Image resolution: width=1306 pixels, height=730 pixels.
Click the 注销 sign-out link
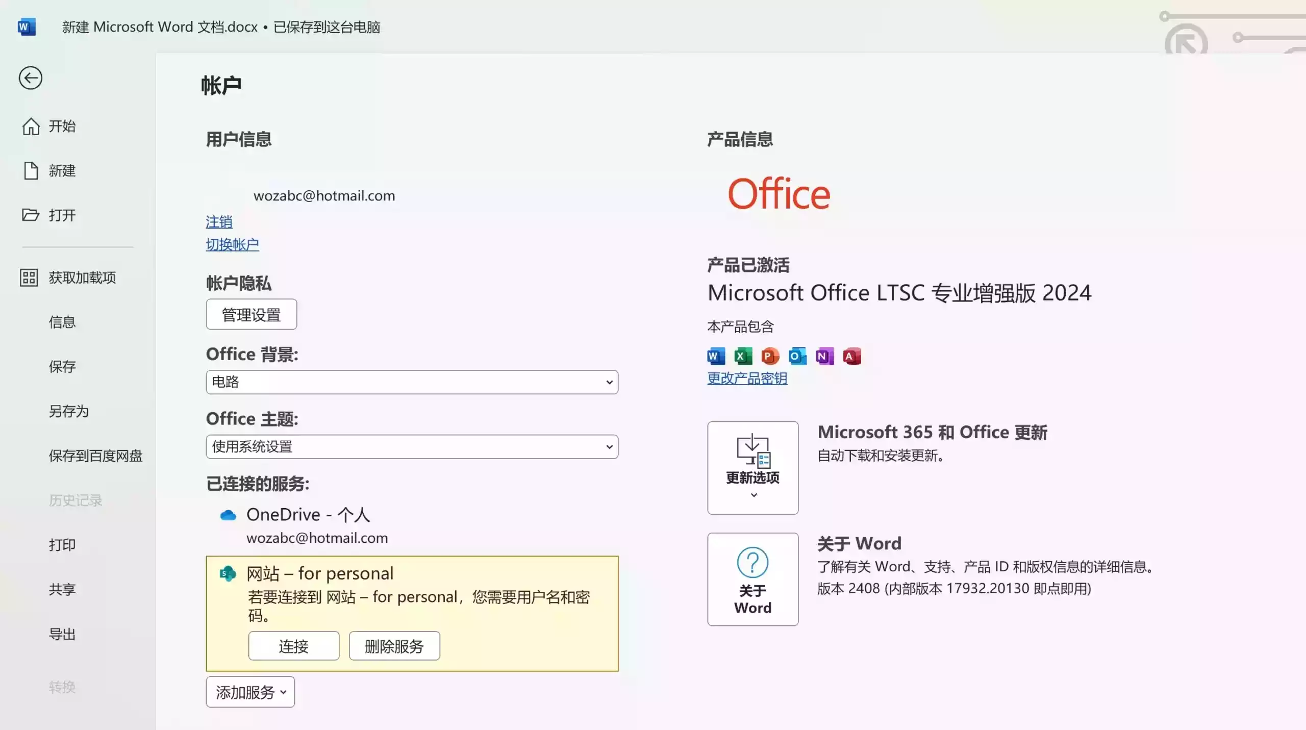(x=219, y=222)
